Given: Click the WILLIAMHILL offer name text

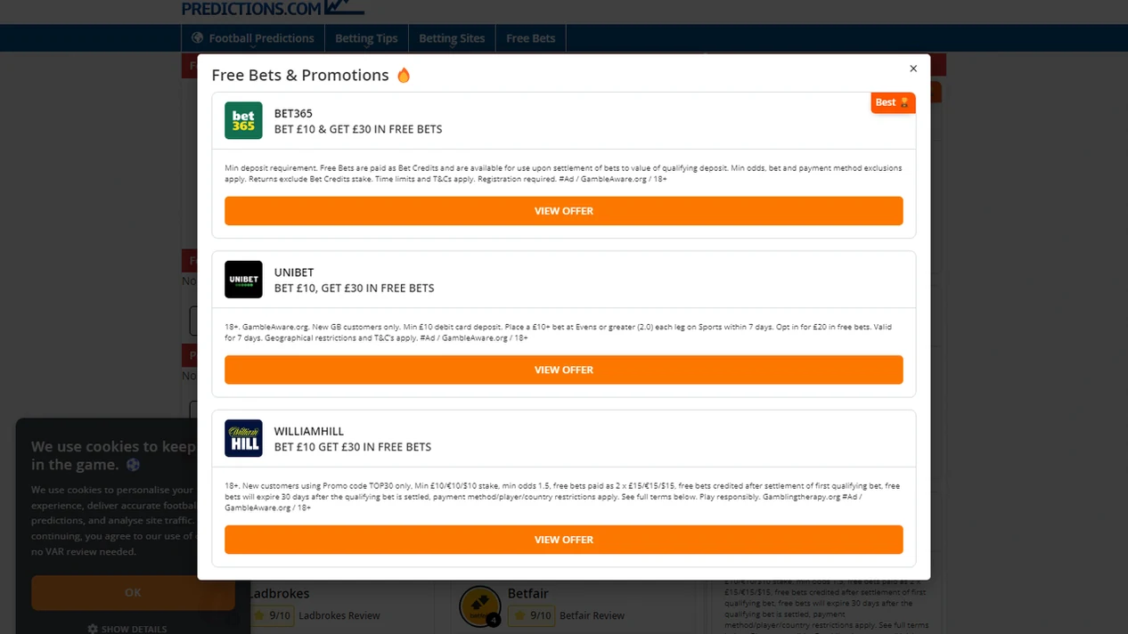Looking at the screenshot, I should 309,431.
